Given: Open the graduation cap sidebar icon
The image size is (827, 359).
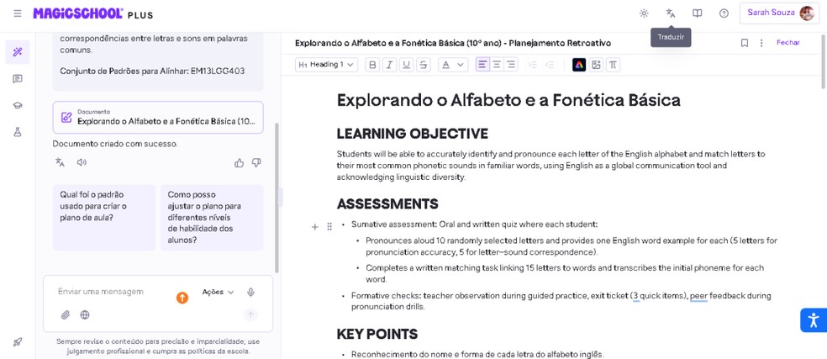Looking at the screenshot, I should pos(18,105).
